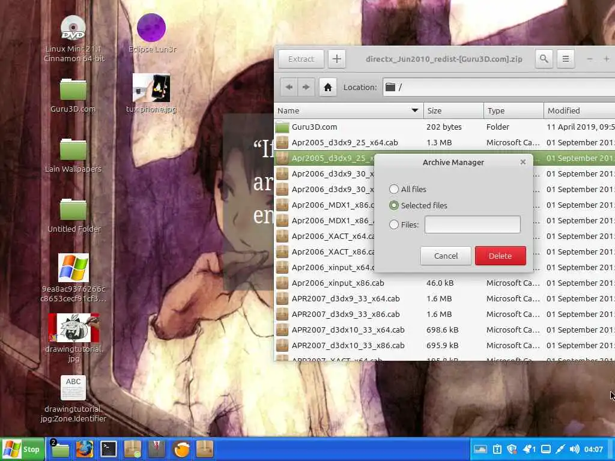Viewport: 615px width, 461px height.
Task: Open the terminal taskbar icon
Action: [108, 449]
